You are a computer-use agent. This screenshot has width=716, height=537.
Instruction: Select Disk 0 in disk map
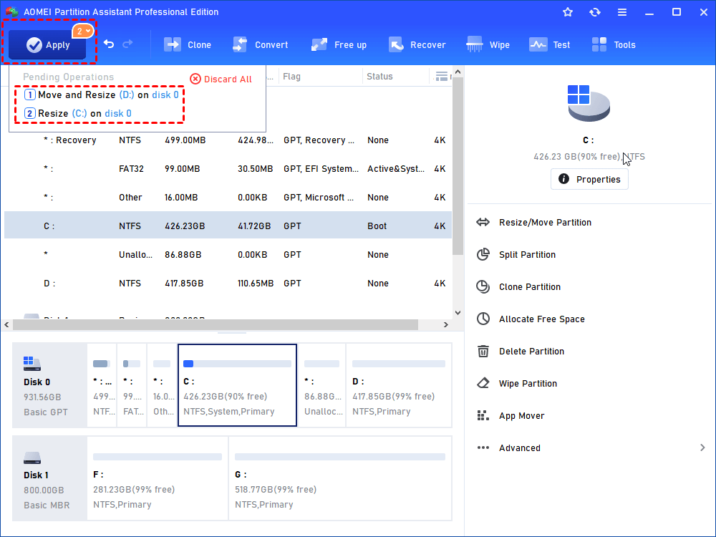(50, 385)
